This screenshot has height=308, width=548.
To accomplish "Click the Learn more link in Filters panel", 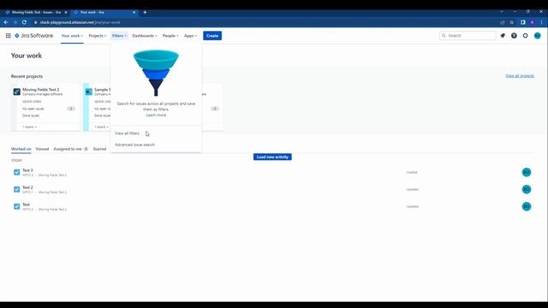I will pyautogui.click(x=156, y=115).
